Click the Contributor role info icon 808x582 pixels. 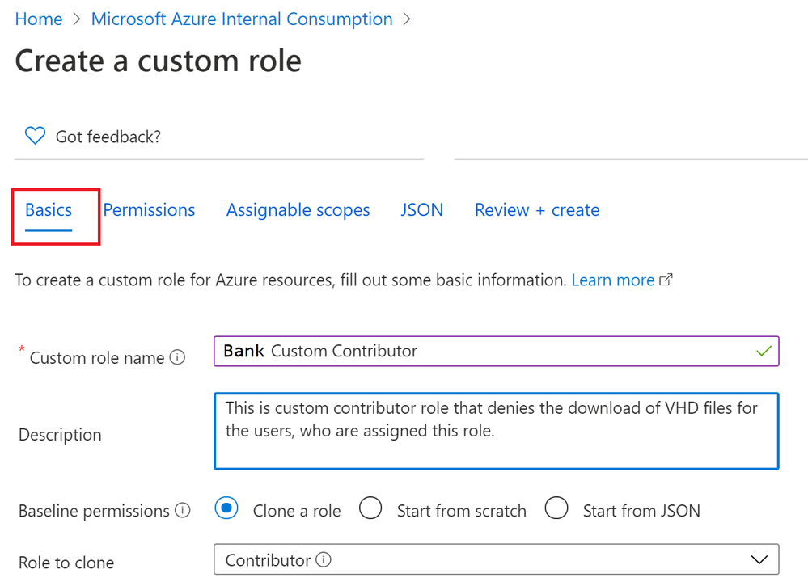(x=323, y=559)
